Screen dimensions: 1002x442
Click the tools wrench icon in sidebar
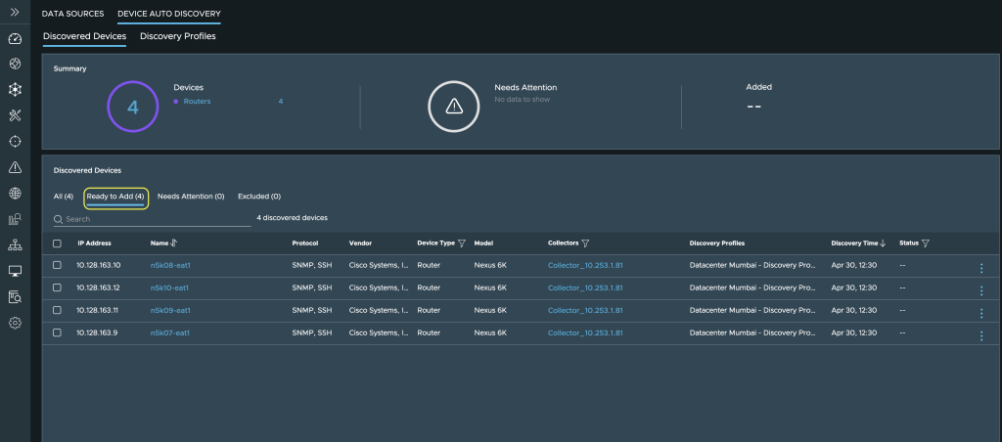[15, 115]
